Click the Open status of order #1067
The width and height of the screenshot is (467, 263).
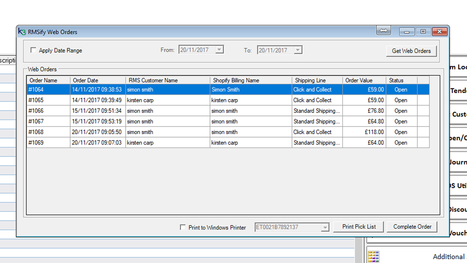tap(401, 121)
